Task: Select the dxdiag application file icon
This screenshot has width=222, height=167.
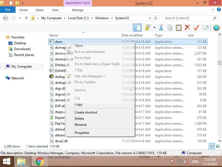Action: (x=51, y=77)
